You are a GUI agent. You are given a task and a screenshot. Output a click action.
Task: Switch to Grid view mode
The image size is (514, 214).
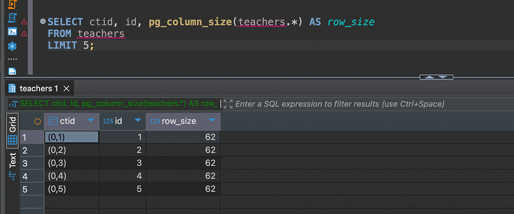click(x=13, y=131)
